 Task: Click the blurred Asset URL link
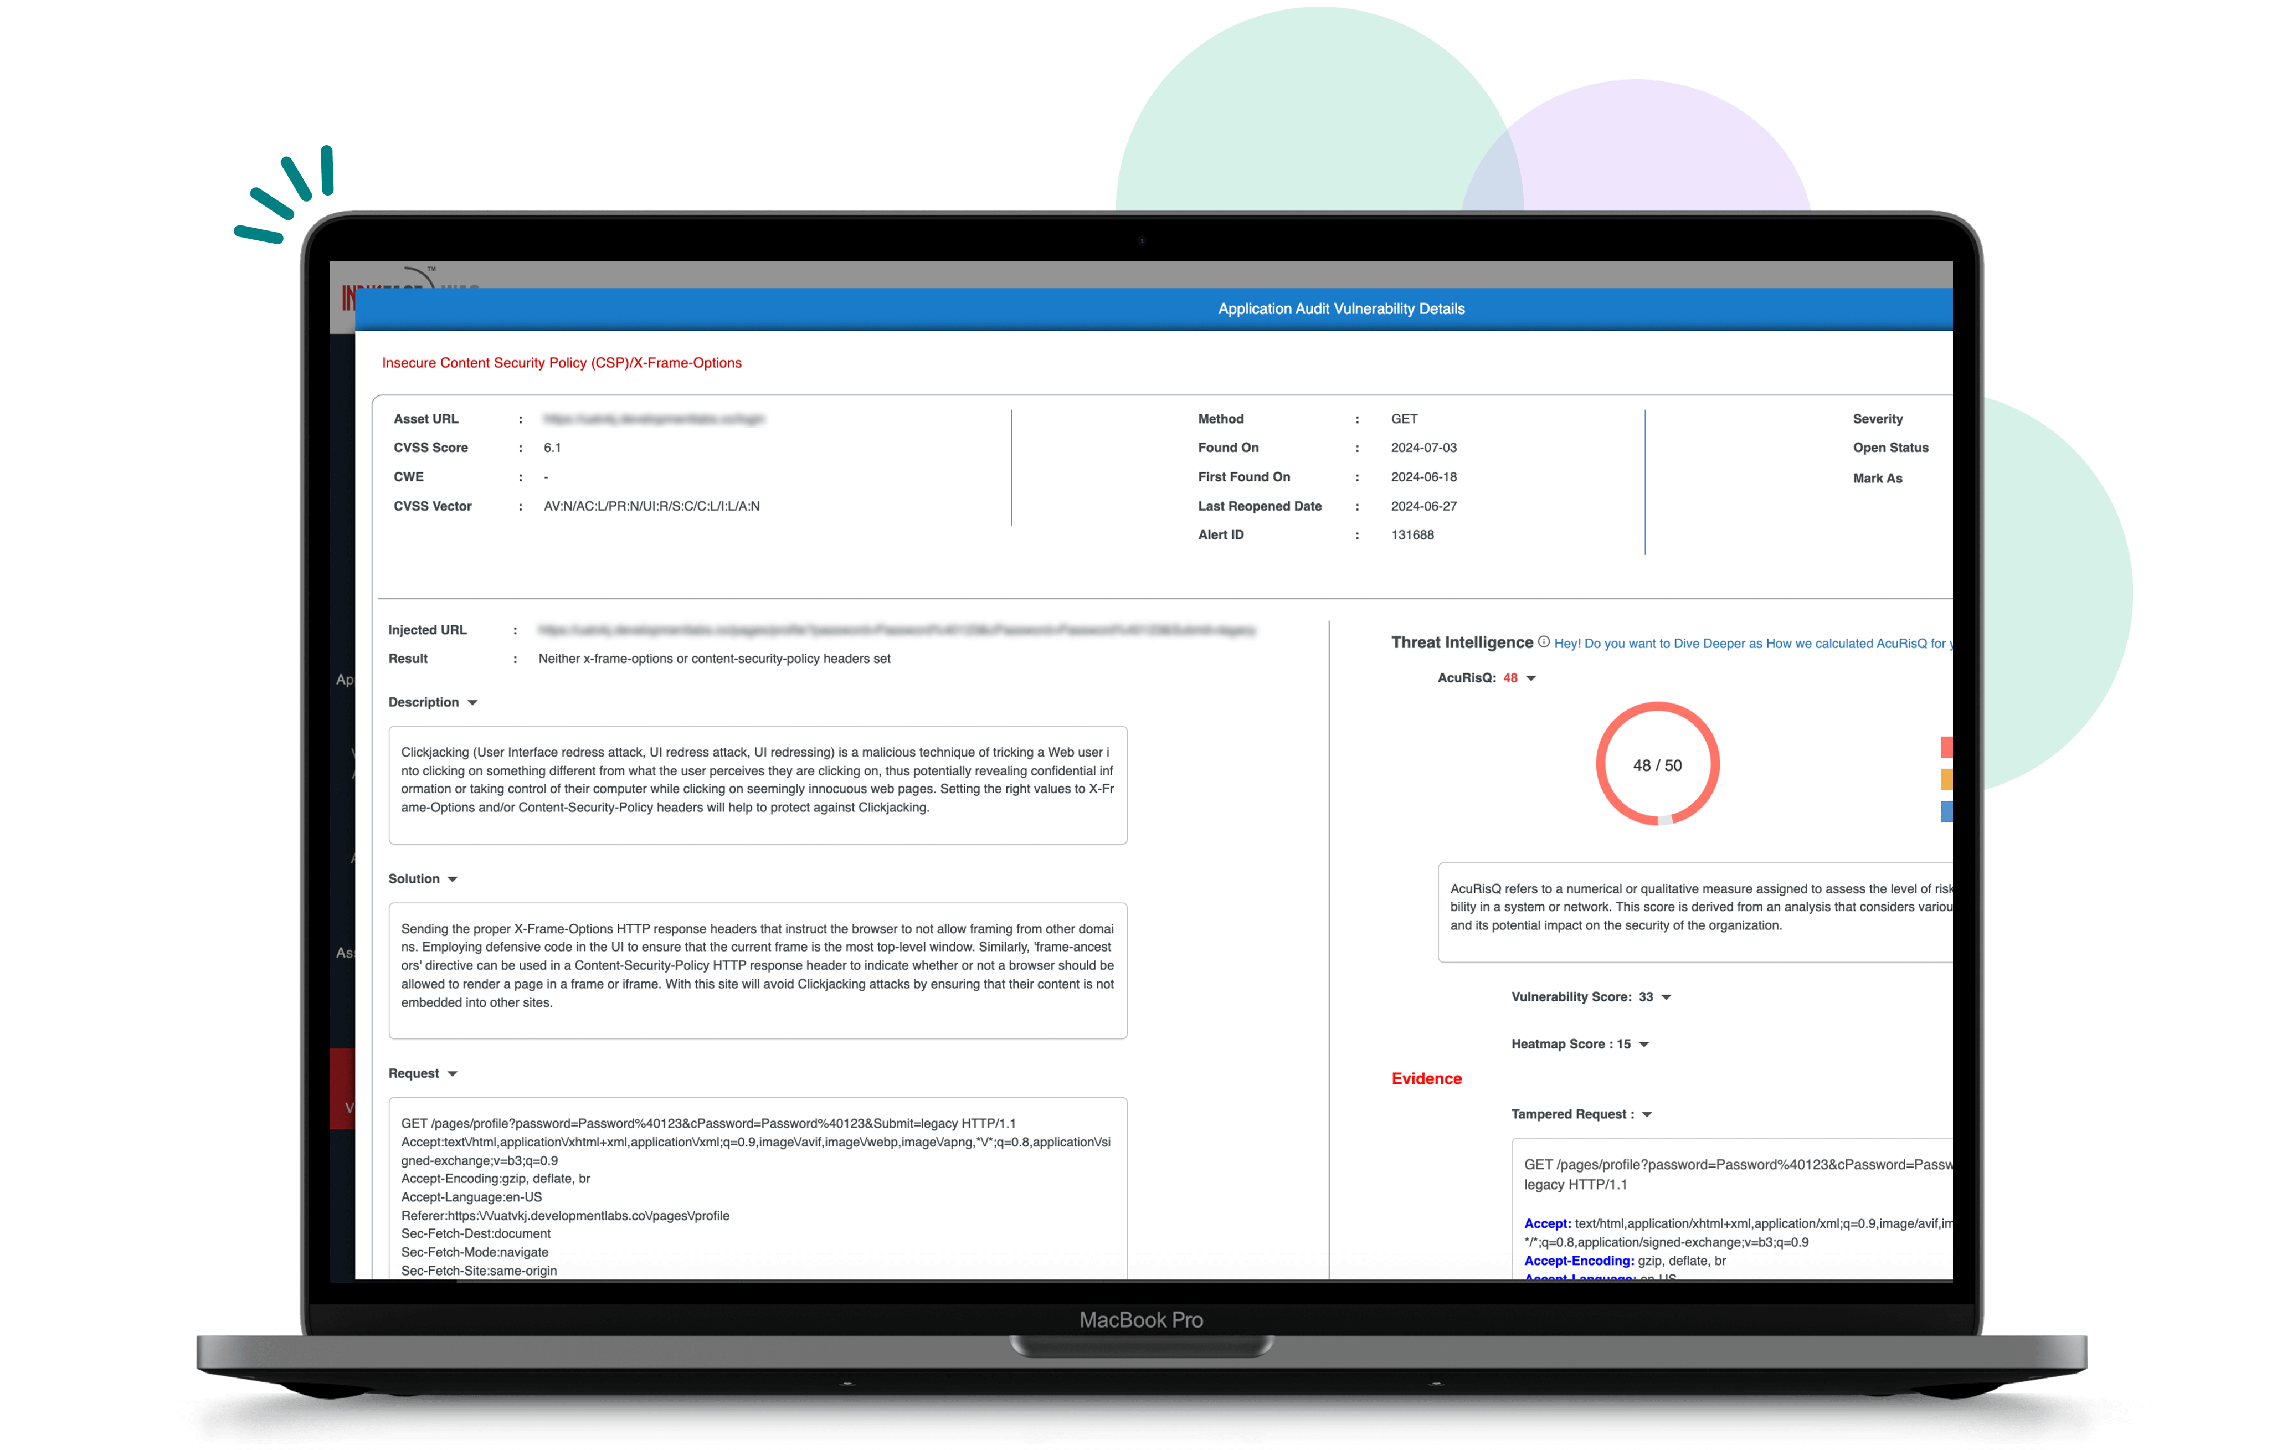[x=654, y=419]
